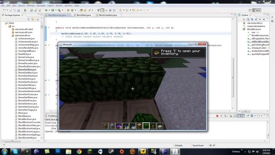The image size is (275, 155).
Task: Open Google Chrome from Windows taskbar
Action: [x=79, y=152]
